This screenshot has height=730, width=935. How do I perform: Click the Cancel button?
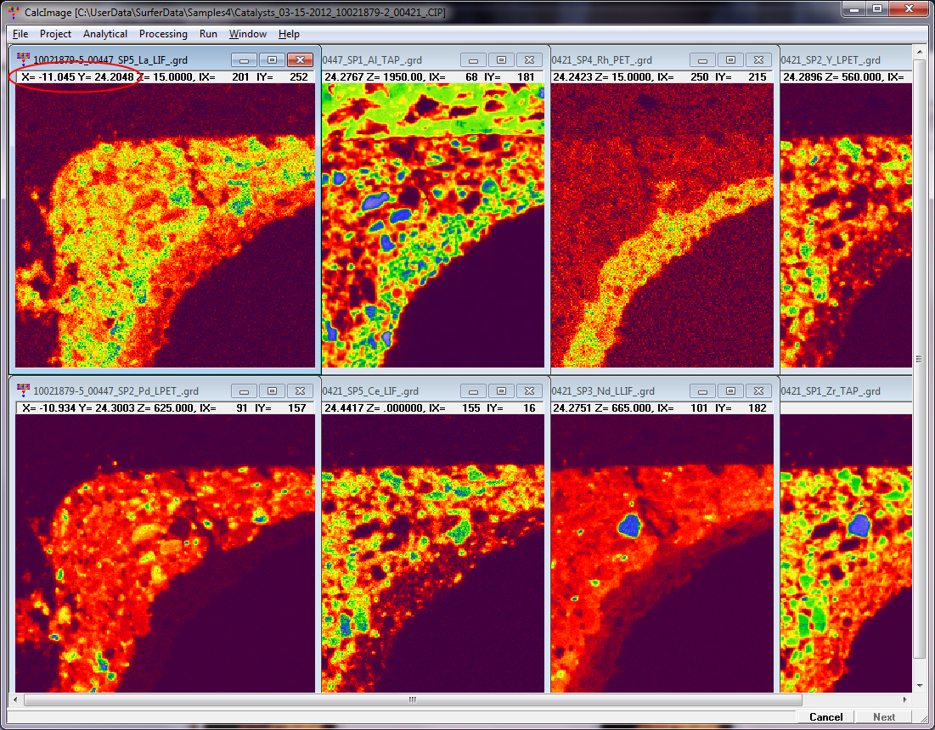point(825,717)
